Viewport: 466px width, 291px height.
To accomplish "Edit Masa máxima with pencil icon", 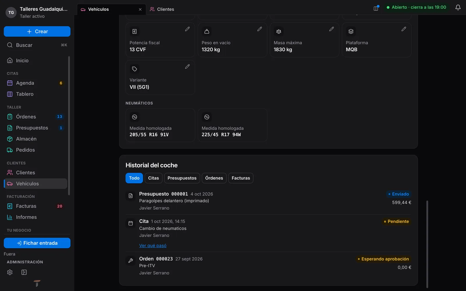I will [x=331, y=29].
